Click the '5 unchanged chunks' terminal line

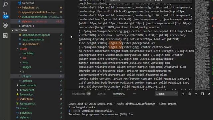point(82,107)
